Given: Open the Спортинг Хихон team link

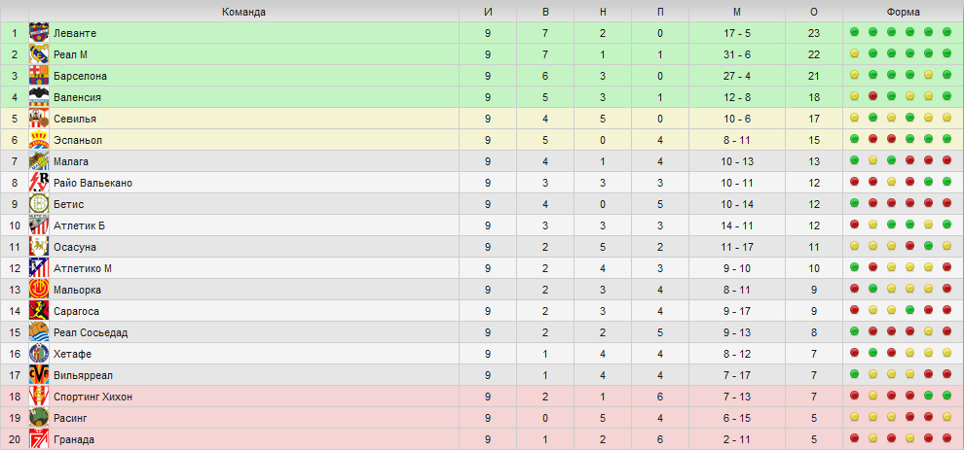Looking at the screenshot, I should click(x=93, y=397).
